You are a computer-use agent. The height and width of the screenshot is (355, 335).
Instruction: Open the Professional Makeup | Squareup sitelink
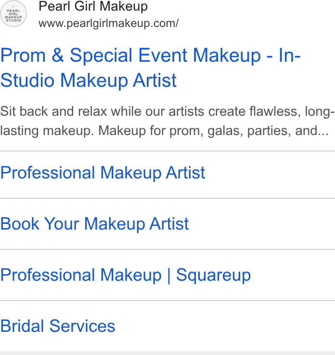[126, 275]
